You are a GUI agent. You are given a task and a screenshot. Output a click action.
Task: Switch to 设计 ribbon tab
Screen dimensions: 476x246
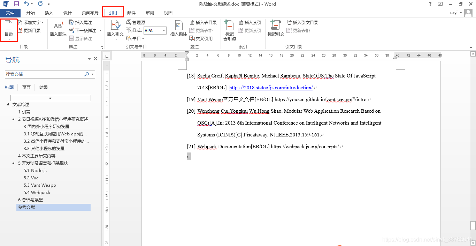click(x=68, y=13)
